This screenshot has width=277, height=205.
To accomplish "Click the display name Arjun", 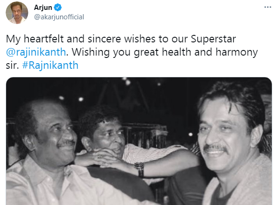I will [43, 8].
